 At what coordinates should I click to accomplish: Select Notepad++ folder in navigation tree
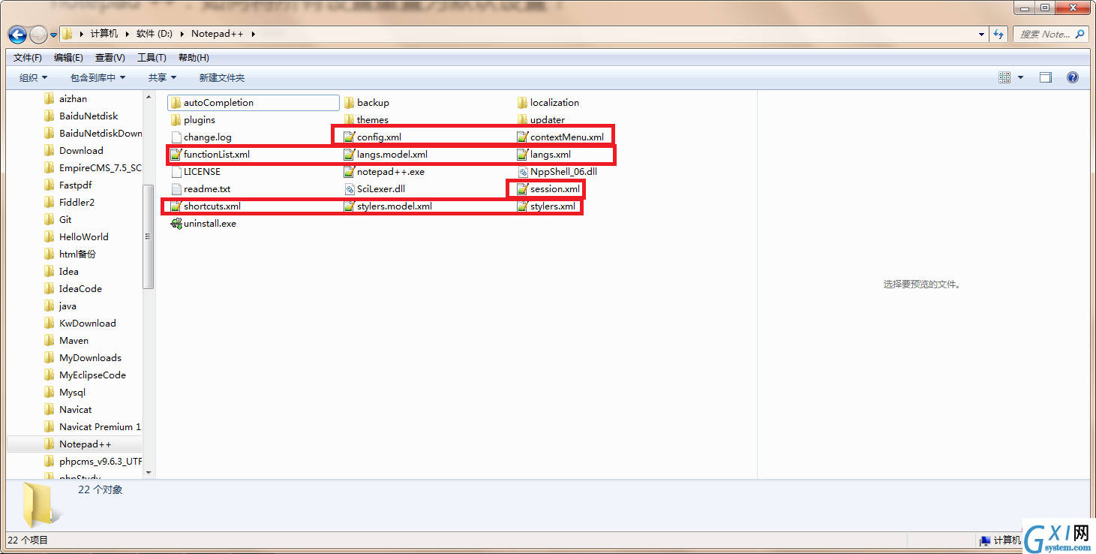(x=74, y=444)
